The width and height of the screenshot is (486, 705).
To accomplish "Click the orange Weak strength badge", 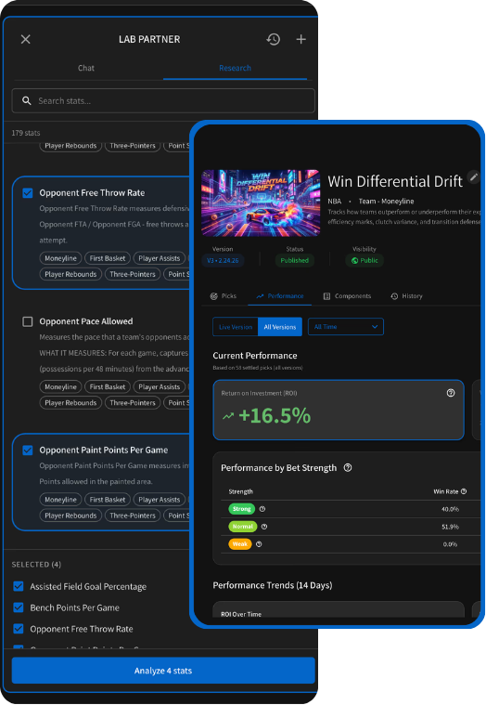I will click(240, 544).
